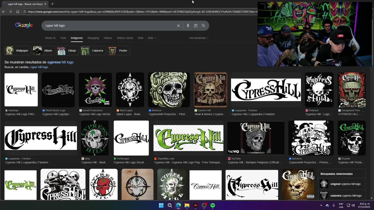Open the Pinterest Cypress Hill thumbnail
The image size is (374, 210).
pyautogui.click(x=319, y=90)
